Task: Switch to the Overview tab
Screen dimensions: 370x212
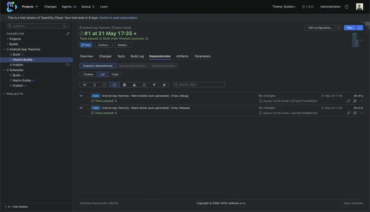Action: point(86,56)
